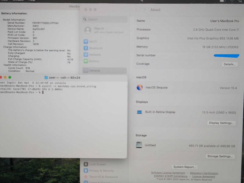The height and width of the screenshot is (183, 244).
Task: Click battery Device Name bq20z451
Action: (x=39, y=29)
